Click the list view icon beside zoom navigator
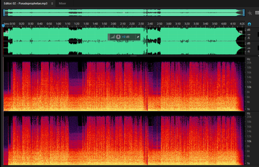 pos(257,13)
